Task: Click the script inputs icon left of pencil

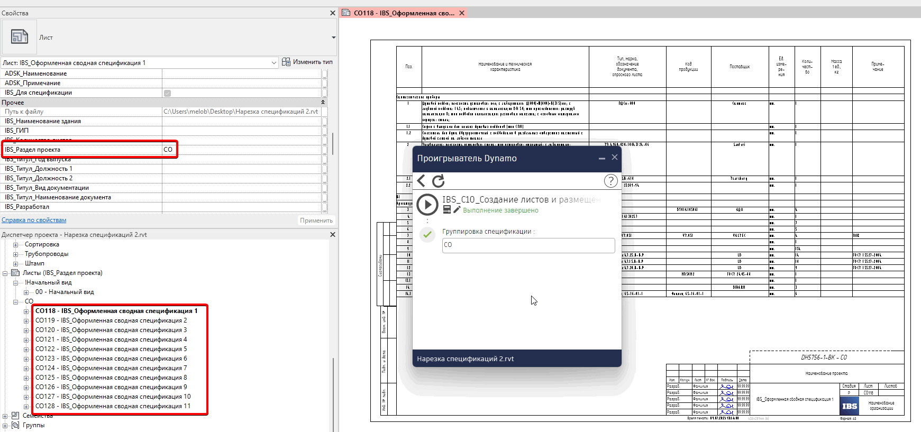Action: coord(447,209)
